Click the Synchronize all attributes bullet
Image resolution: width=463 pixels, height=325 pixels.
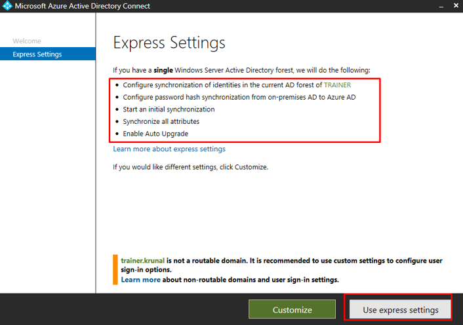coord(161,121)
